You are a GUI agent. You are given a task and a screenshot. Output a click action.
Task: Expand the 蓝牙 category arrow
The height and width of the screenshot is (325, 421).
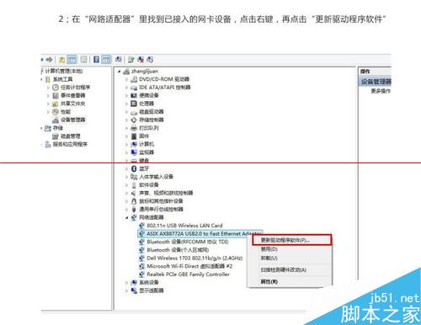(126, 168)
